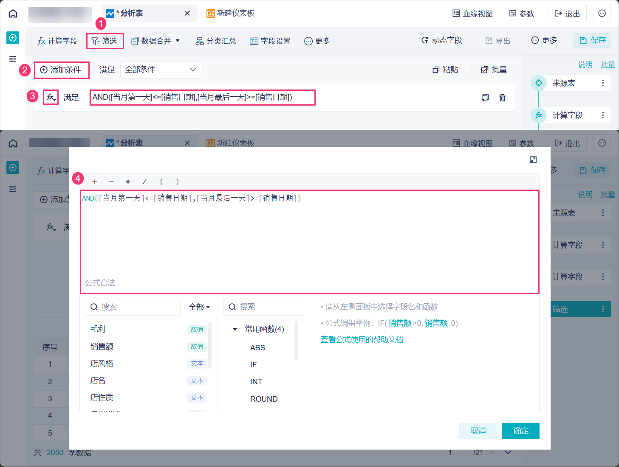
Task: Insert the opening parenthesis operator
Action: tap(161, 182)
